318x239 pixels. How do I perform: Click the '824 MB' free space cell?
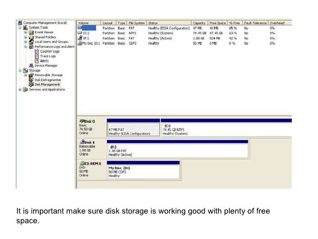click(x=214, y=38)
